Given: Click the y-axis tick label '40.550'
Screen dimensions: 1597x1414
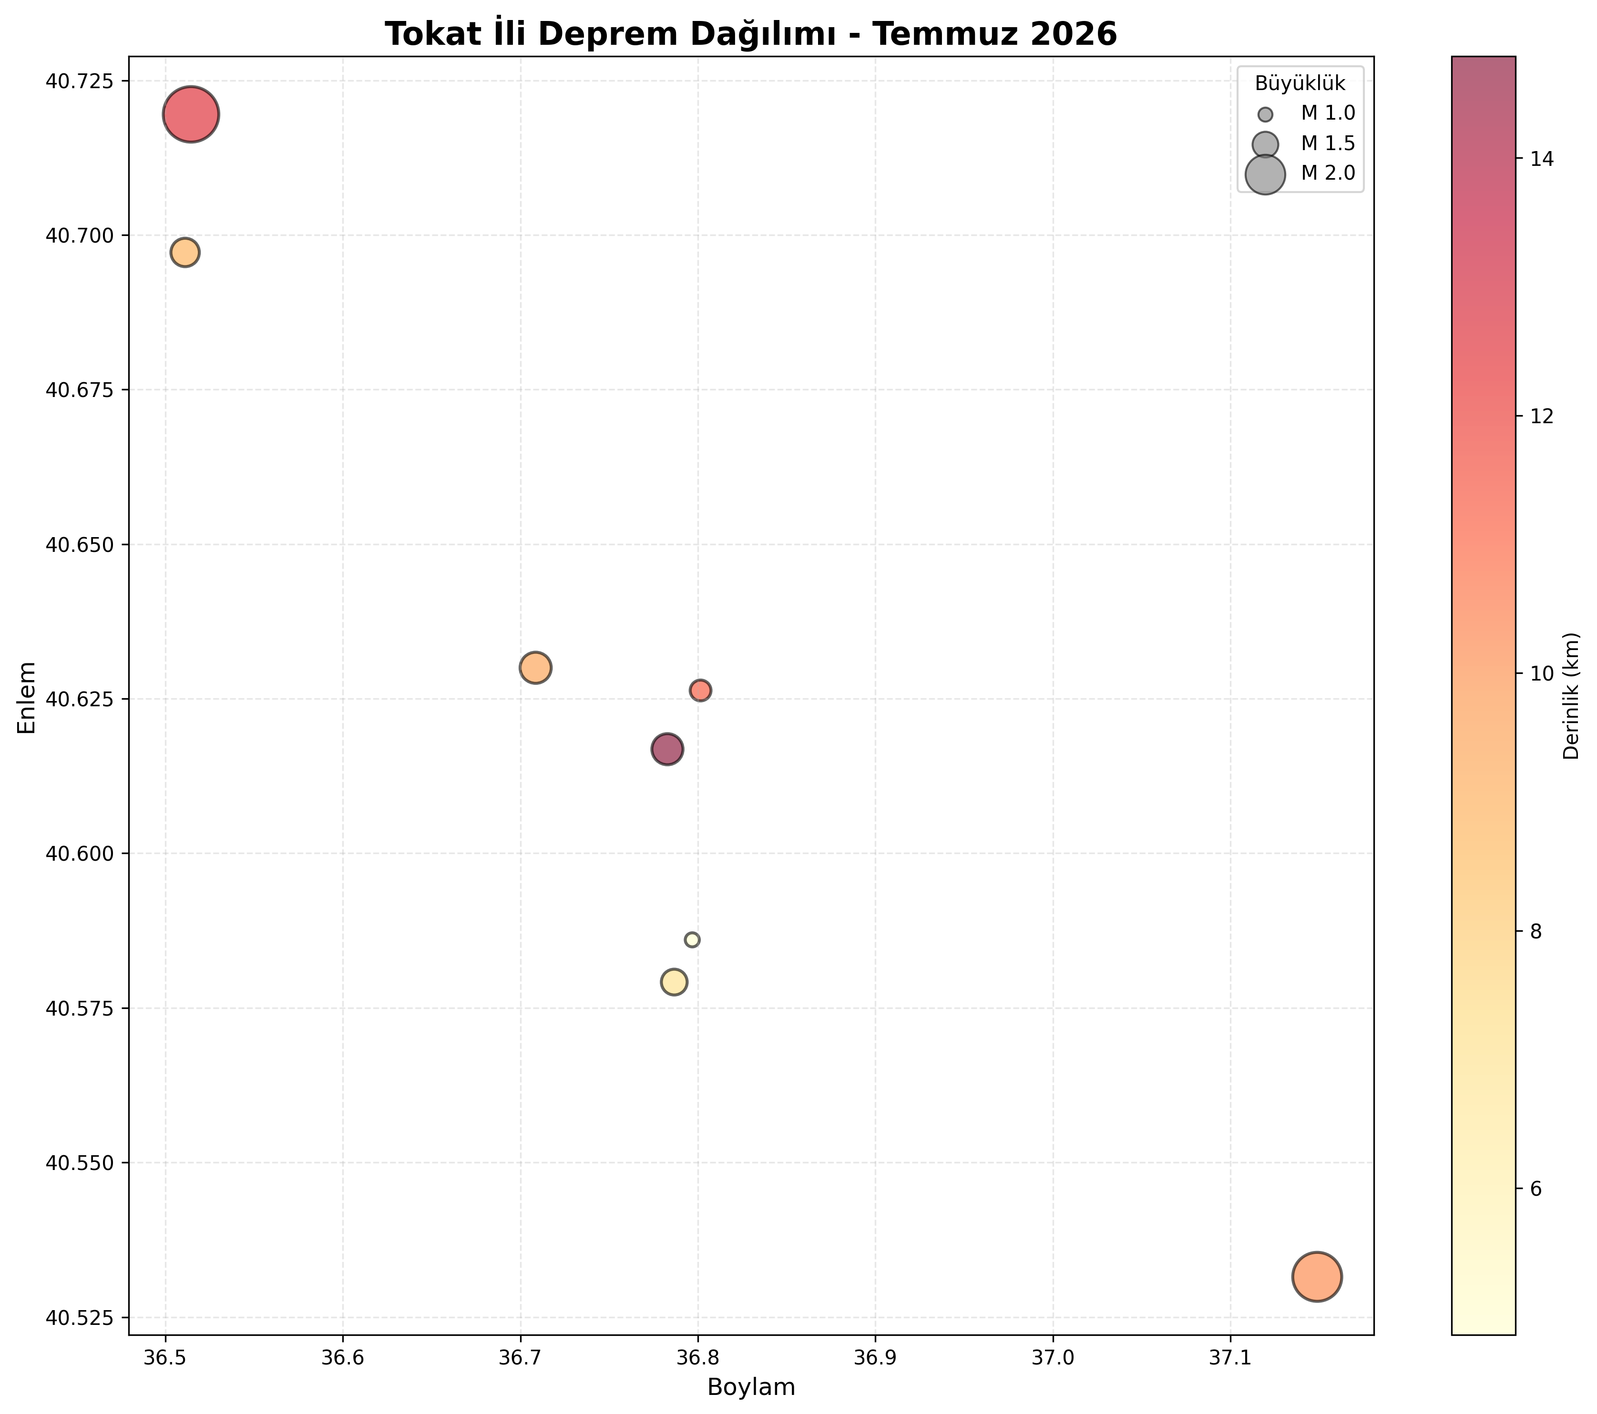Looking at the screenshot, I should [79, 1163].
